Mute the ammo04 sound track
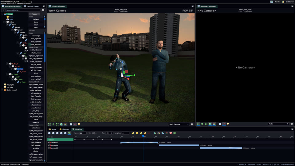295x166 pixels. 49,145
